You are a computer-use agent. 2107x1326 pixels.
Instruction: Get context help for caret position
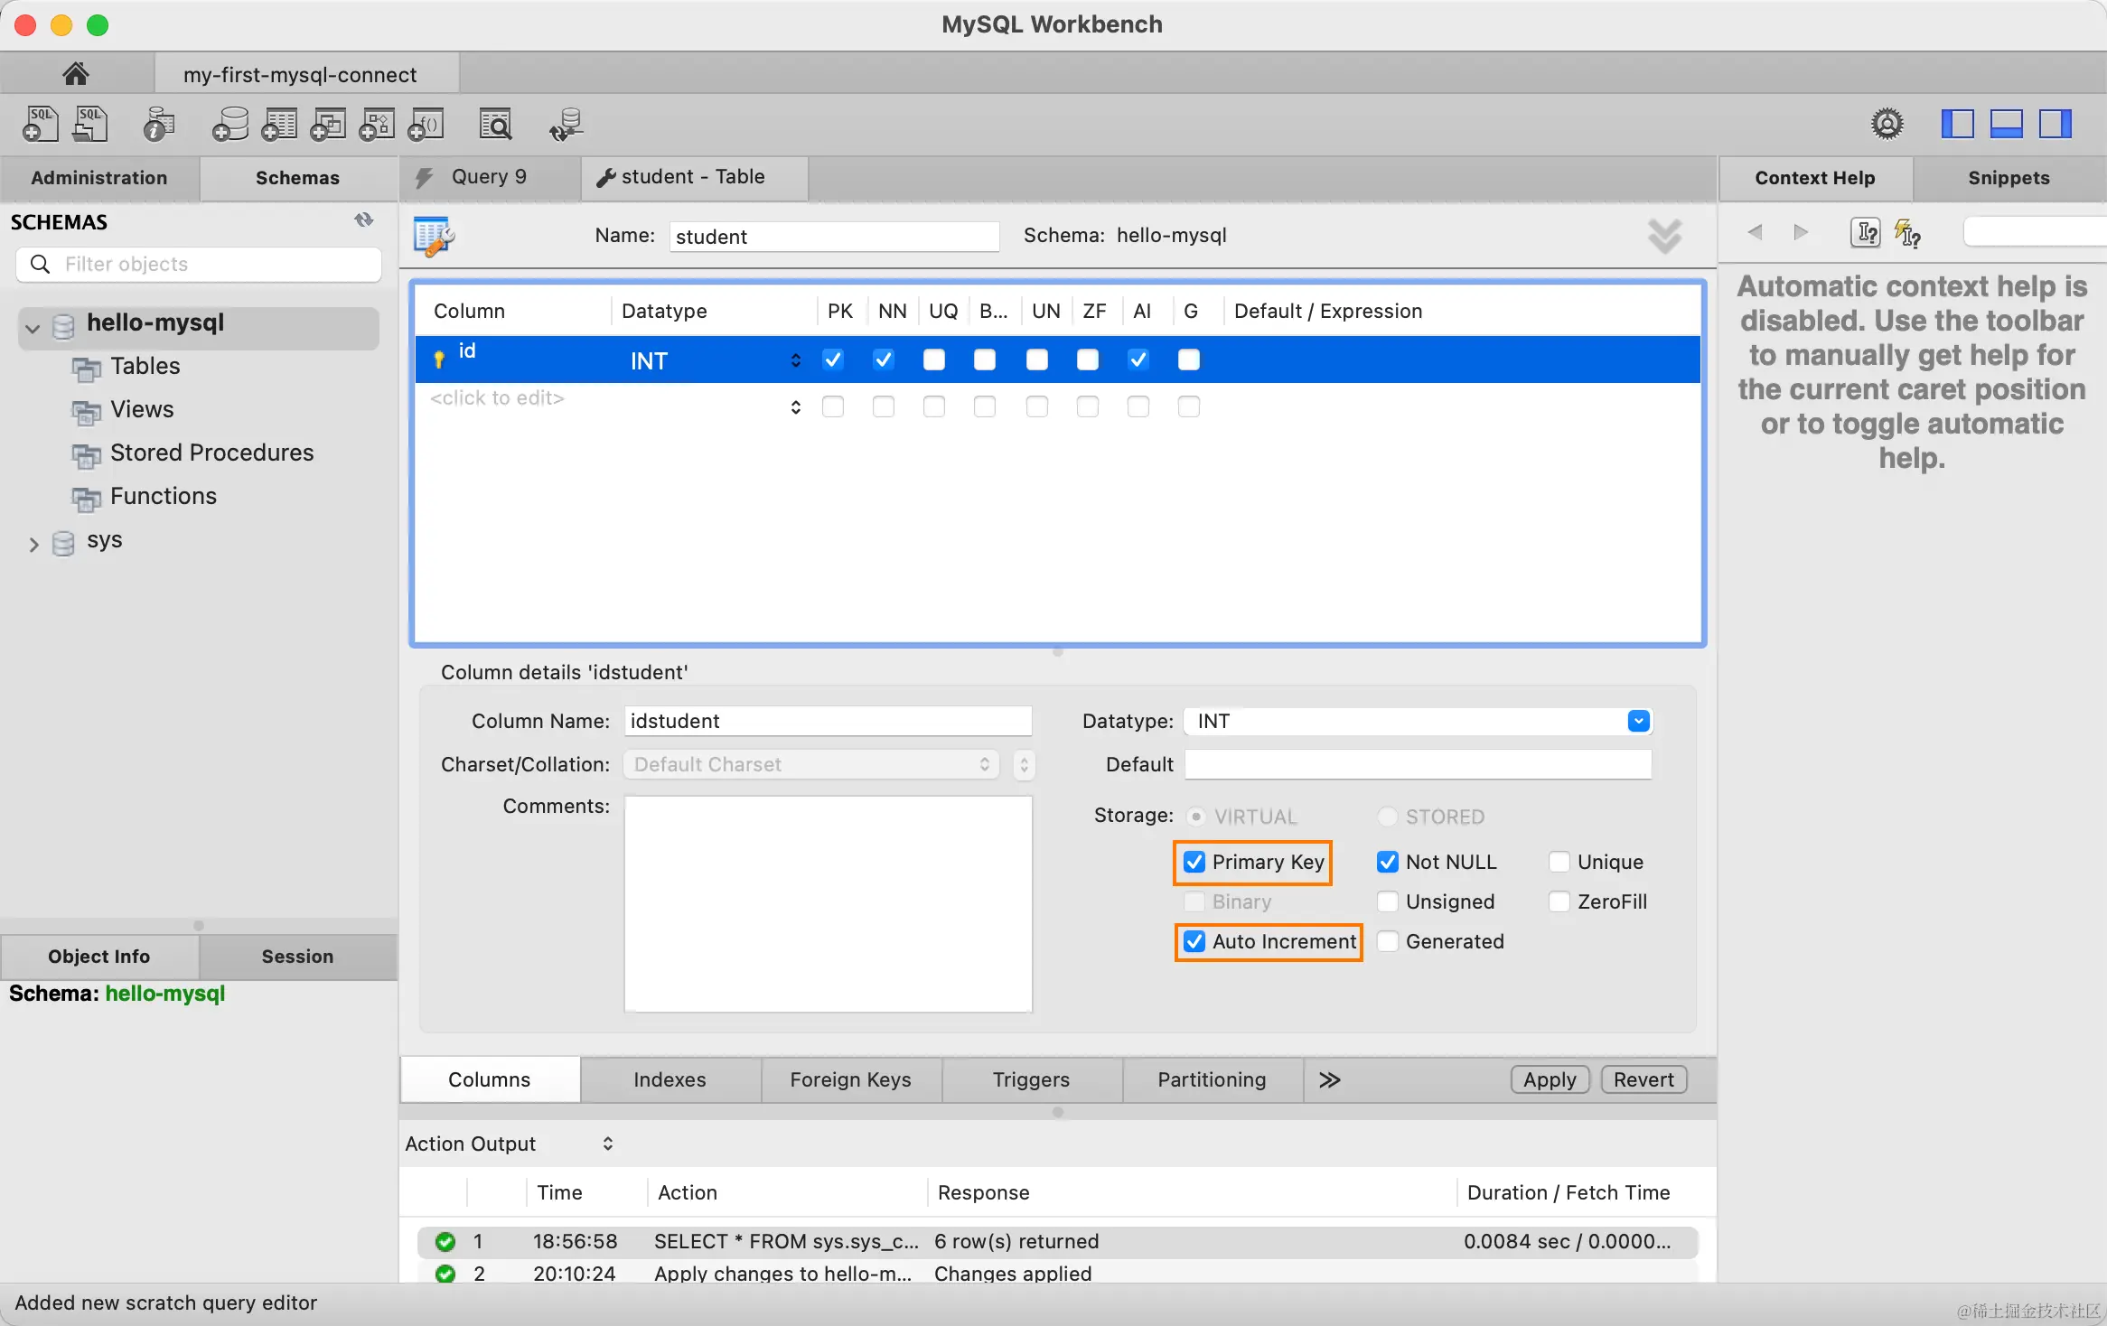[x=1865, y=233]
